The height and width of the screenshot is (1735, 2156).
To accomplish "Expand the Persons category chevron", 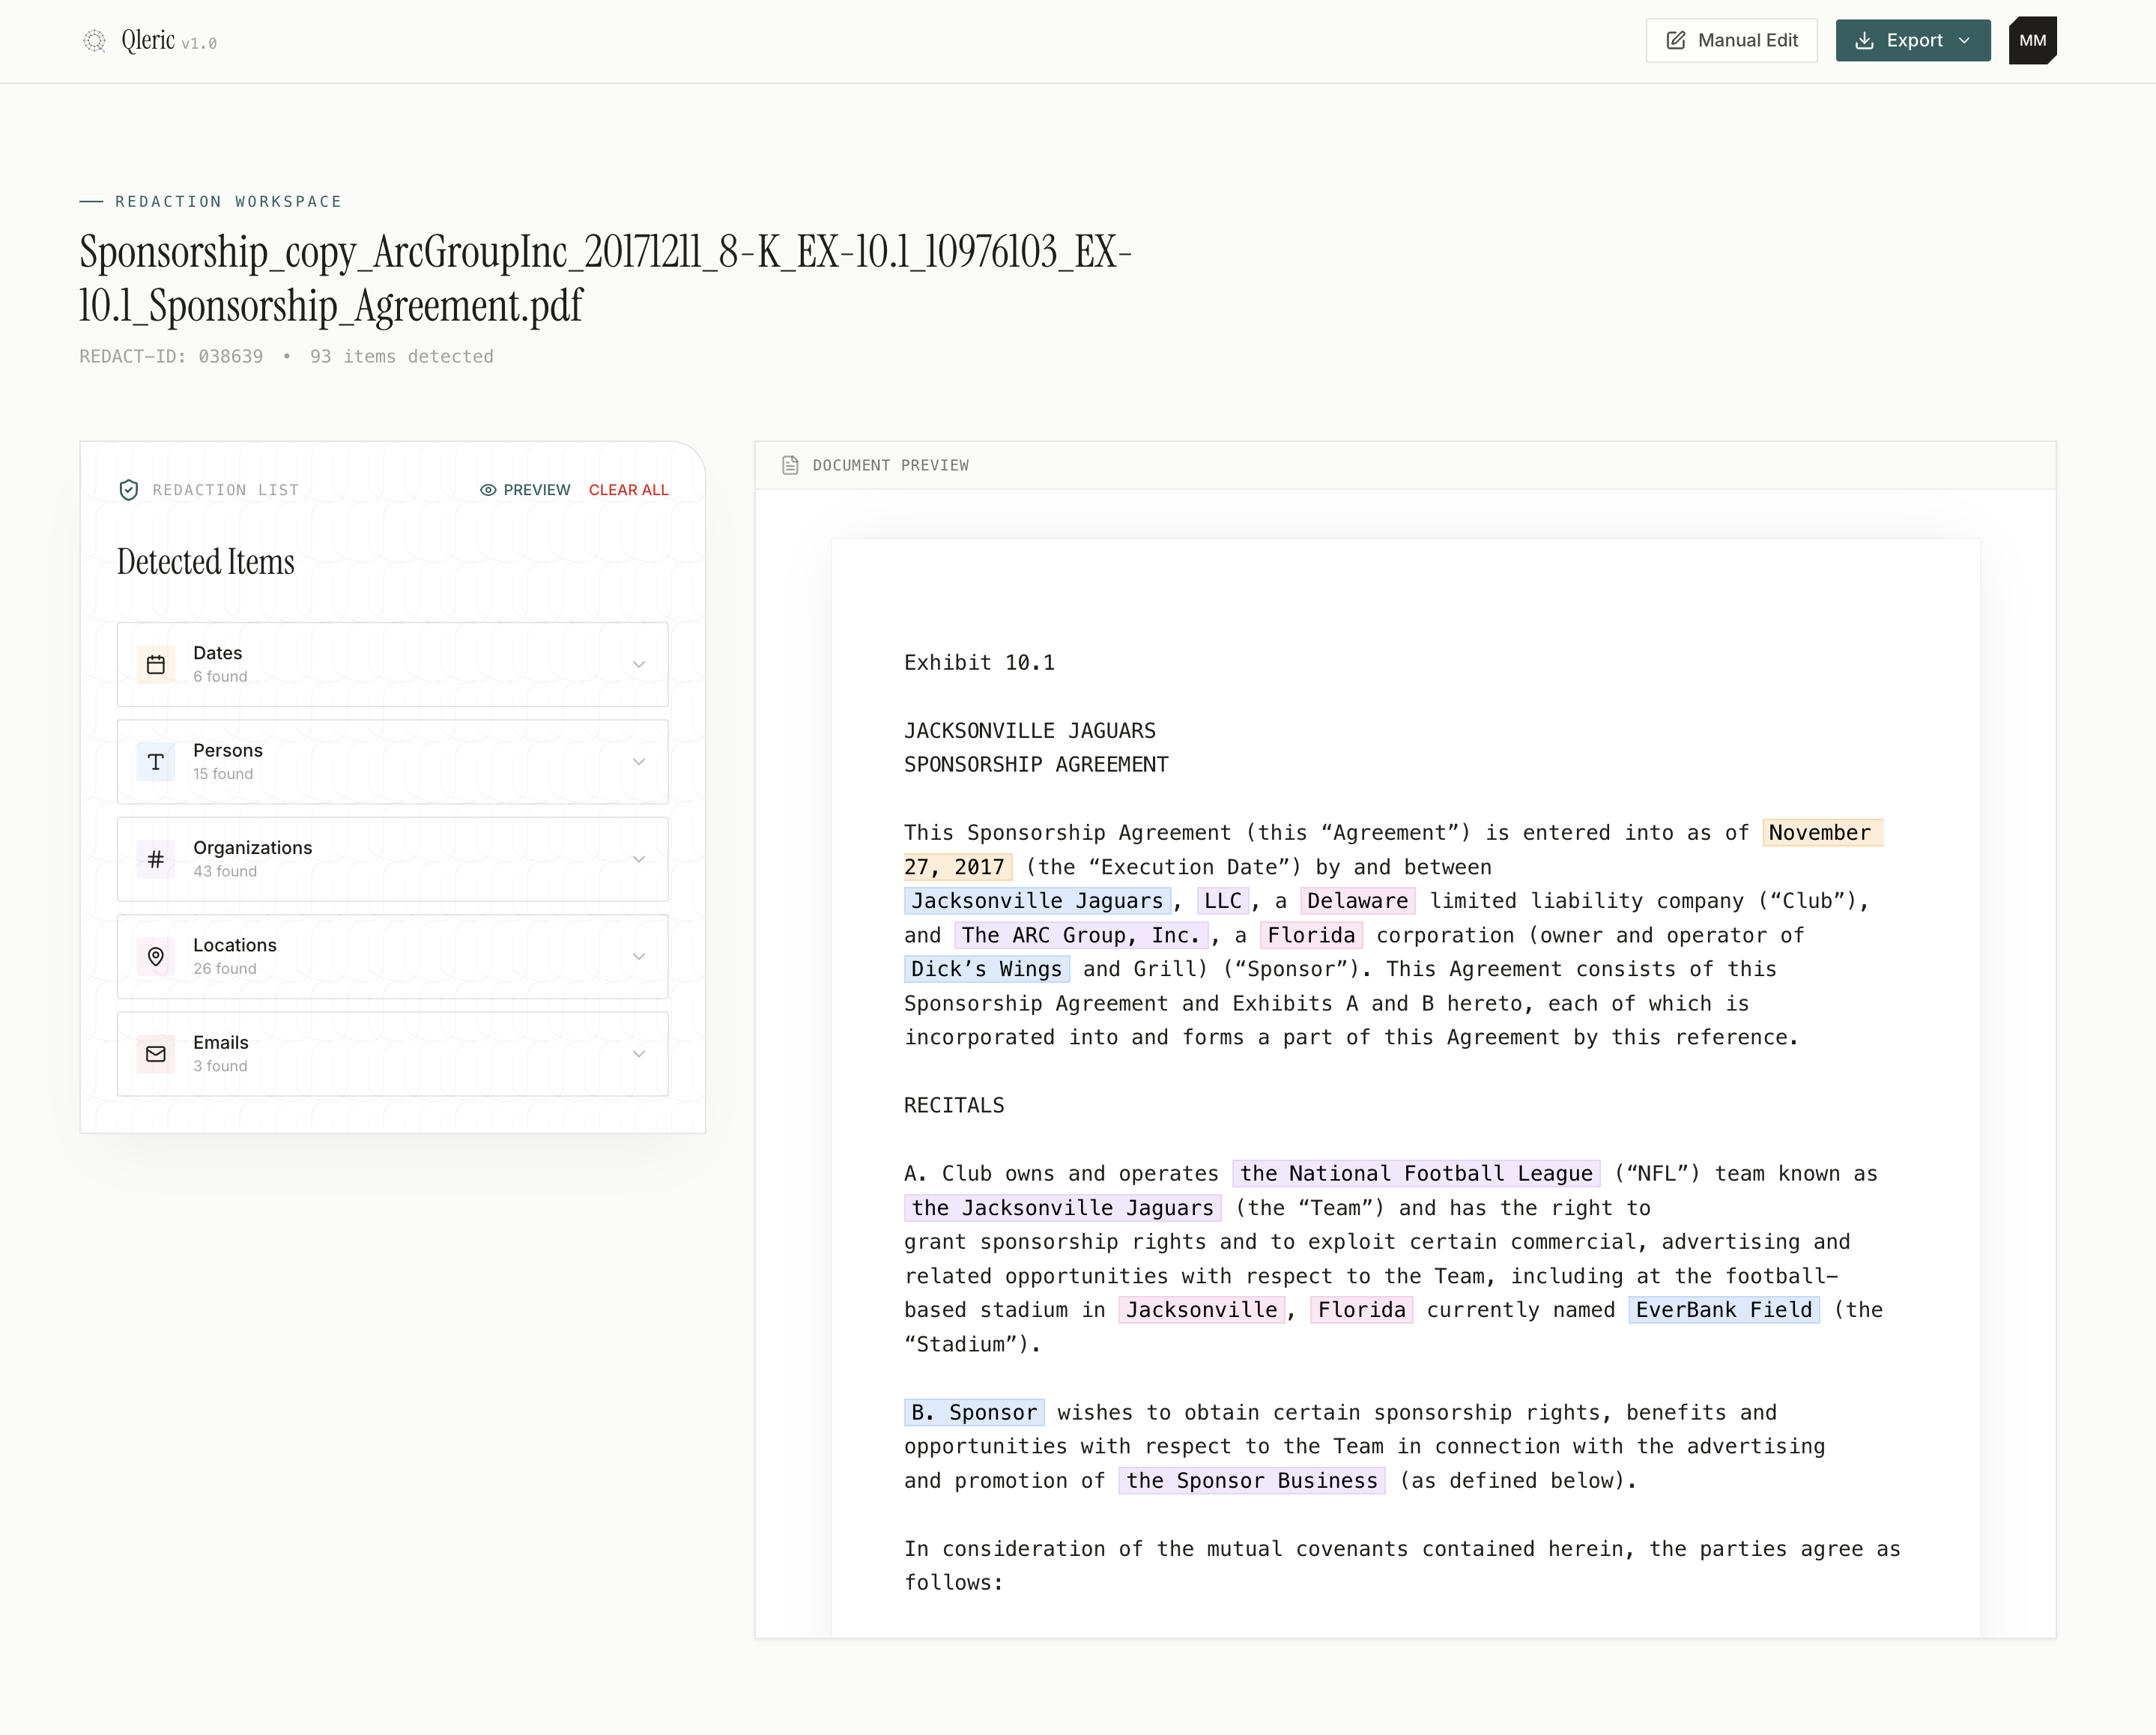I will point(639,762).
